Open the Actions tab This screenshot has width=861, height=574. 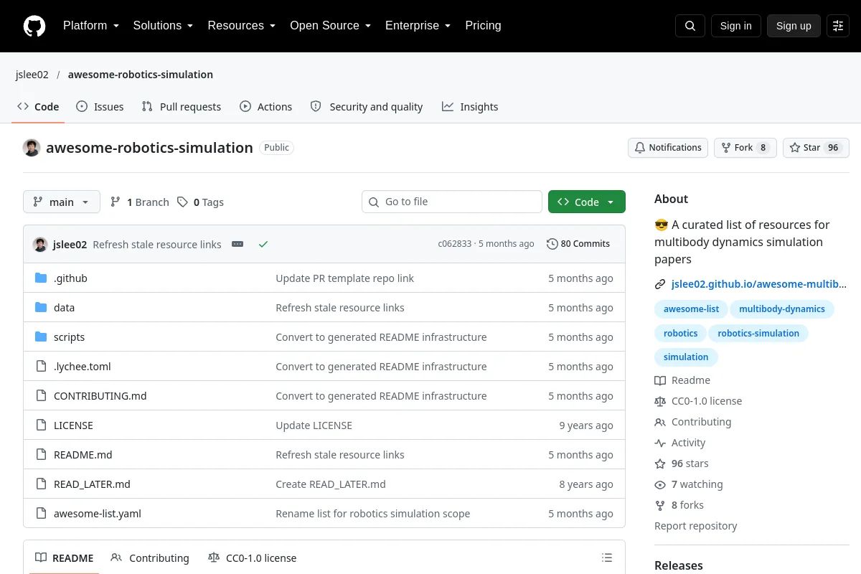click(x=266, y=107)
